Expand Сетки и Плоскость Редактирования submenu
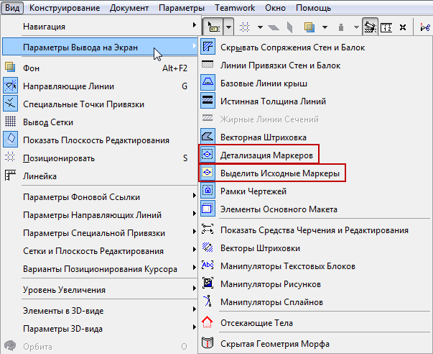 pos(100,251)
